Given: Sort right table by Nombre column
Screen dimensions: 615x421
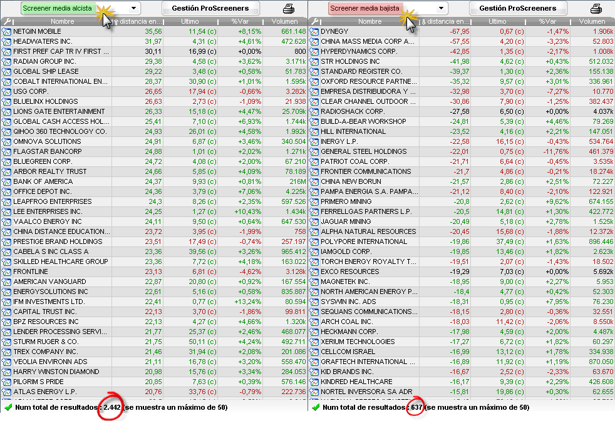Looking at the screenshot, I should pos(370,21).
